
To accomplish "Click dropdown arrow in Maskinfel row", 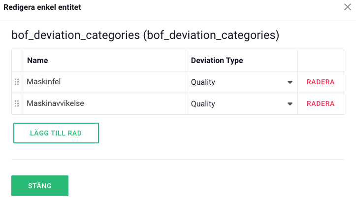I will [290, 82].
